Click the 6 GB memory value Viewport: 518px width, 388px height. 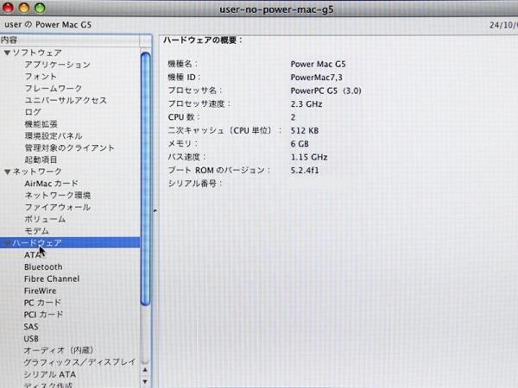click(x=300, y=144)
